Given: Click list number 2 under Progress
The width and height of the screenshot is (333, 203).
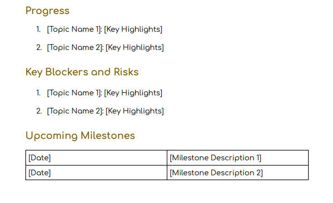Looking at the screenshot, I should coord(39,48).
